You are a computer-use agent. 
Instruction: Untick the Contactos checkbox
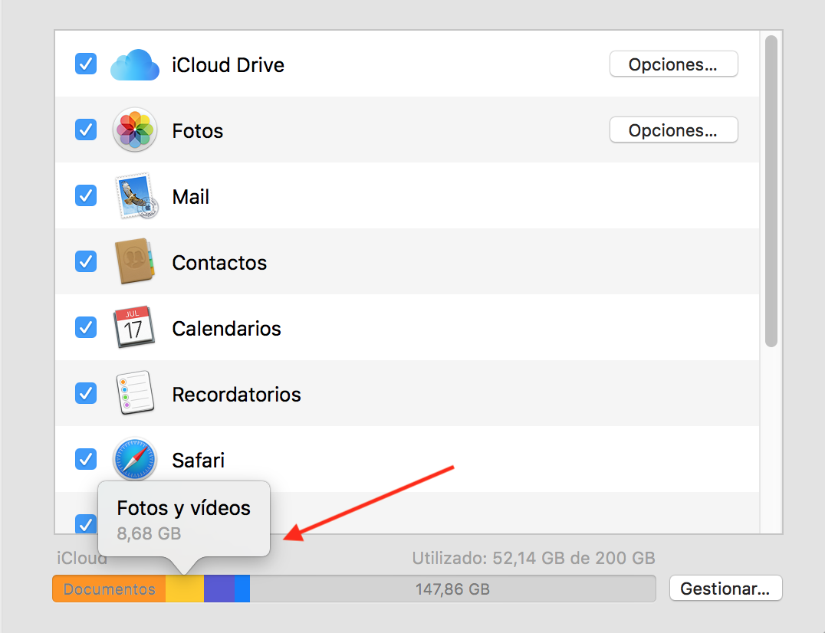pyautogui.click(x=86, y=261)
